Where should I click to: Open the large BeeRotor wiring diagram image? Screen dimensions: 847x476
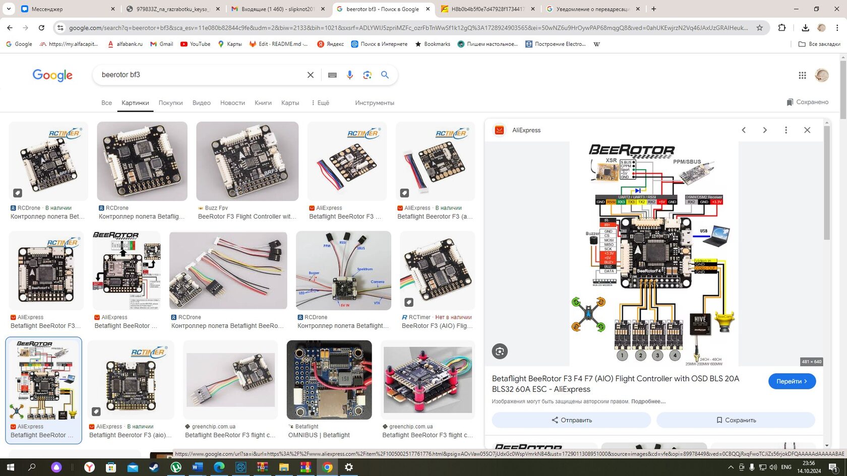[654, 254]
